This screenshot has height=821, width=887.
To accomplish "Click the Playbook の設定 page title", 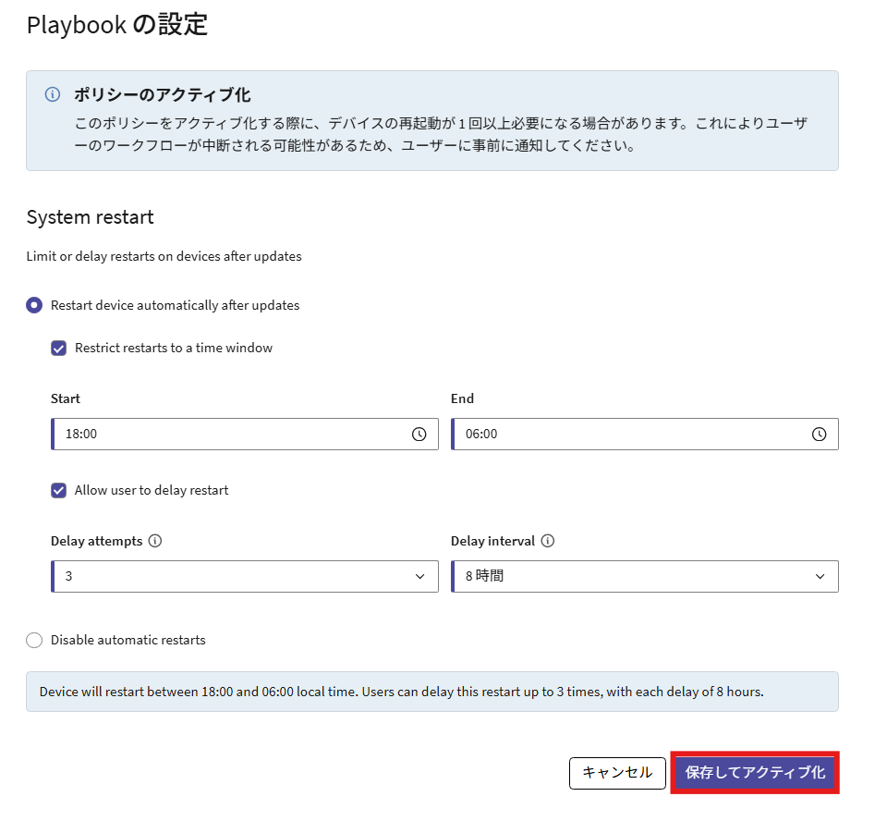I will click(x=117, y=25).
